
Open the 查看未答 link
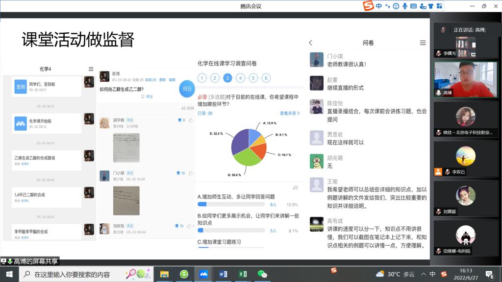point(289,113)
